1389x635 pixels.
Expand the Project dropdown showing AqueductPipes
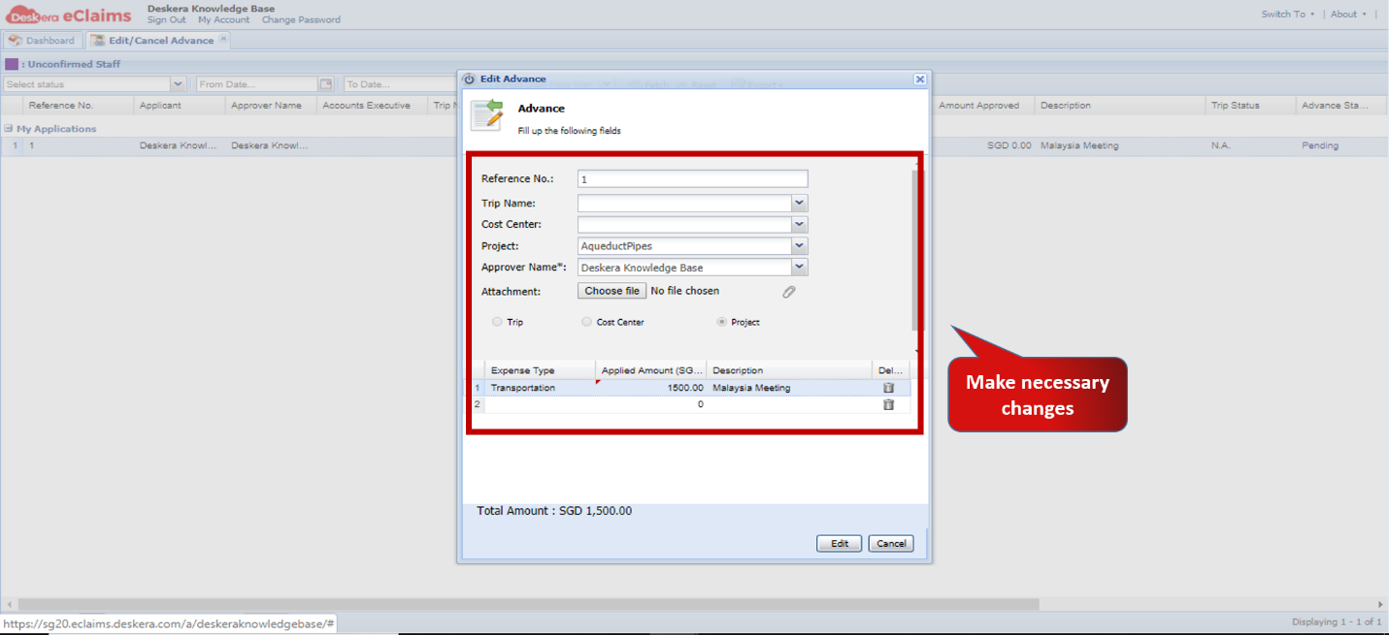800,246
